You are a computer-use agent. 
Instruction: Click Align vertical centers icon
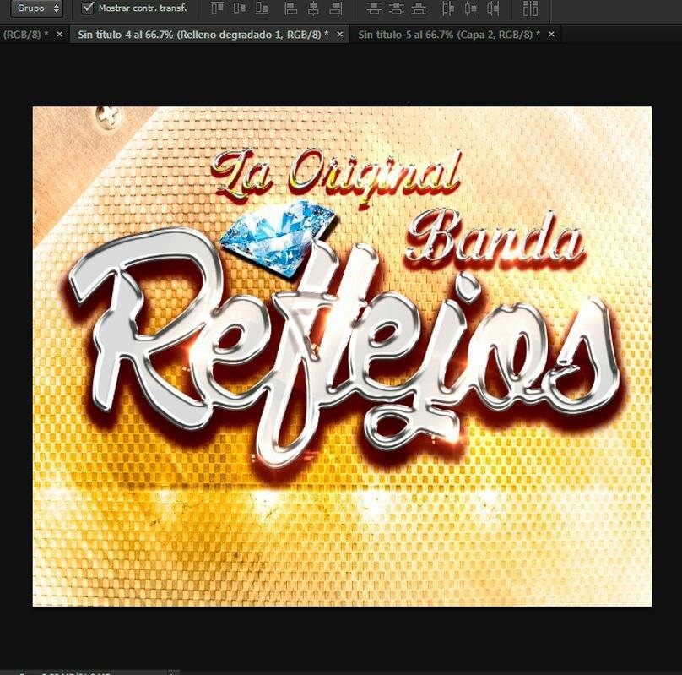[239, 8]
